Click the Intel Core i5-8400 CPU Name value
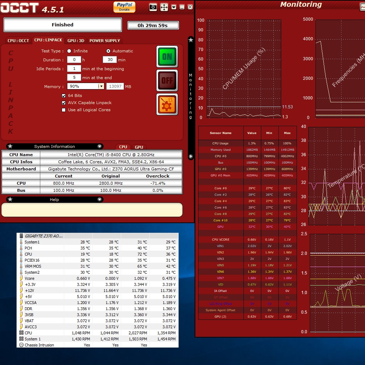365x365 pixels. tap(111, 155)
